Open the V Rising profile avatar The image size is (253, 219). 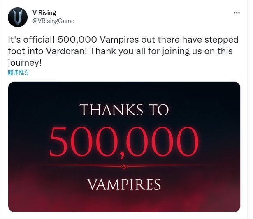pyautogui.click(x=17, y=17)
